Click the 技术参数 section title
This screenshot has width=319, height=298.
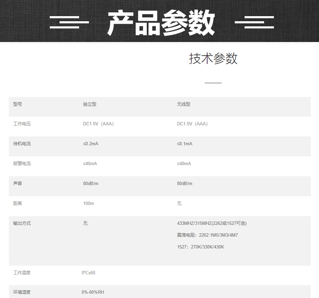tap(213, 59)
